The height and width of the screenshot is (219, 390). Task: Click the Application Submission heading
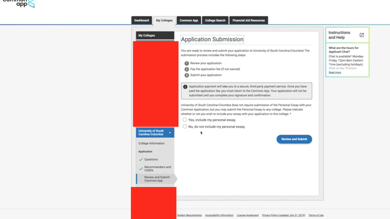pyautogui.click(x=212, y=39)
